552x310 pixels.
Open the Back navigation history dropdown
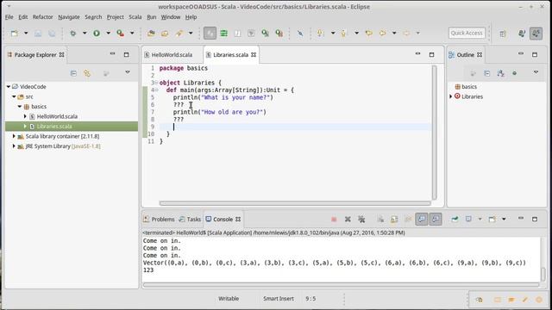(394, 33)
